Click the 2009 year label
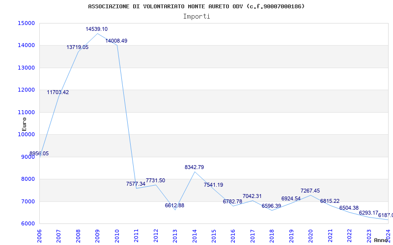393x245 pixels. click(98, 236)
